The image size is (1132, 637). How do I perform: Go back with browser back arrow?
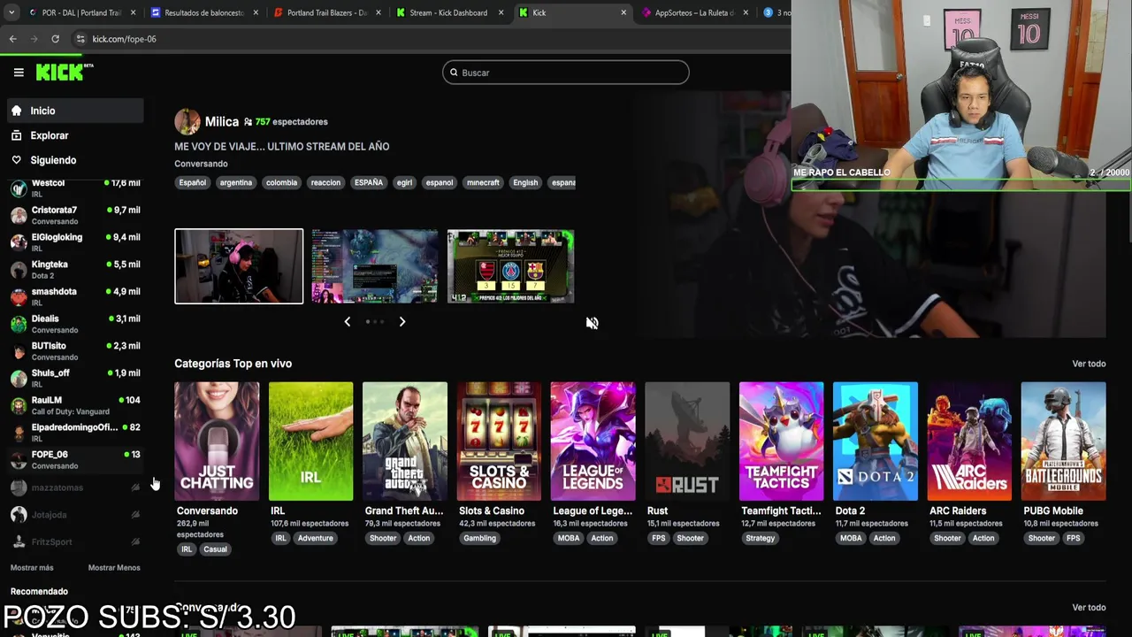tap(12, 39)
